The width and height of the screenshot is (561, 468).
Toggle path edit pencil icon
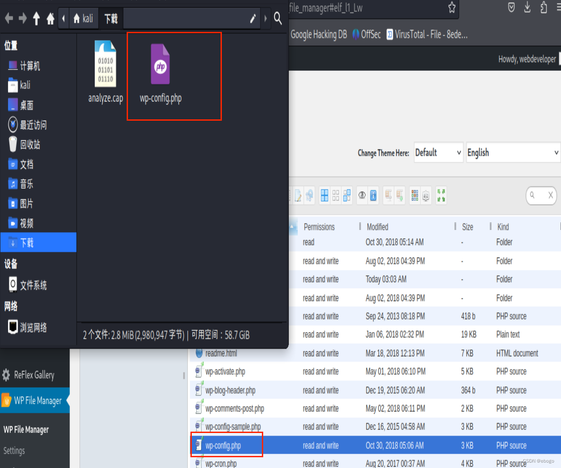click(x=253, y=18)
